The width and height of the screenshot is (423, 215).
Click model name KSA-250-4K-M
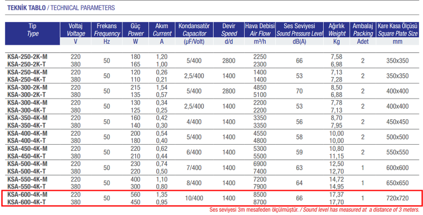(27, 72)
